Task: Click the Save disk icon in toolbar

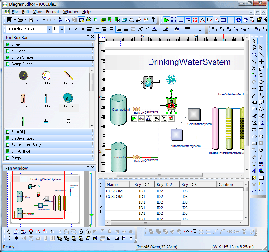Action: coord(31,20)
